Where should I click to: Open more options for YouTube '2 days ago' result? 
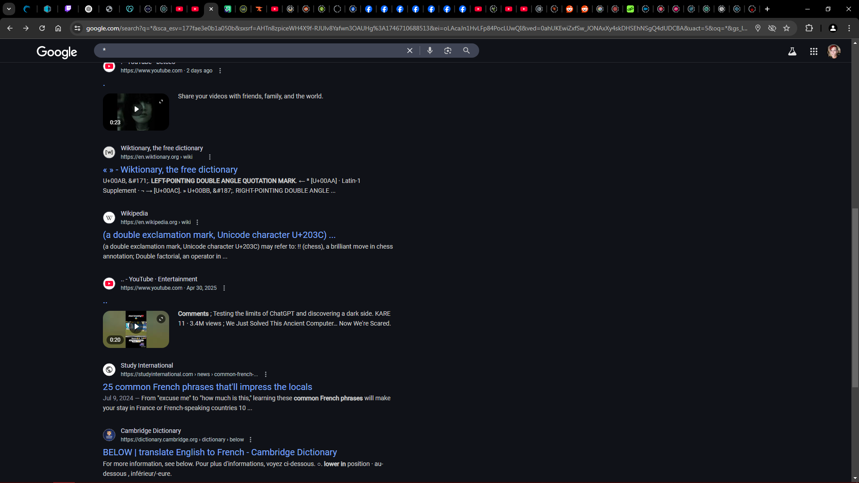(220, 71)
